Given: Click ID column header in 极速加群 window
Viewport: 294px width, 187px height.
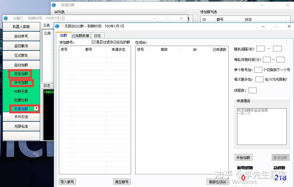Looking at the screenshot, I should pos(208,19).
